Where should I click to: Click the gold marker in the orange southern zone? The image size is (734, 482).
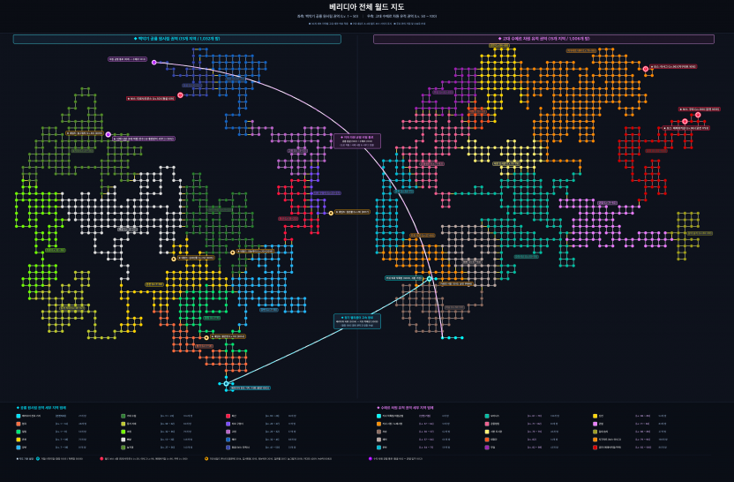206,337
